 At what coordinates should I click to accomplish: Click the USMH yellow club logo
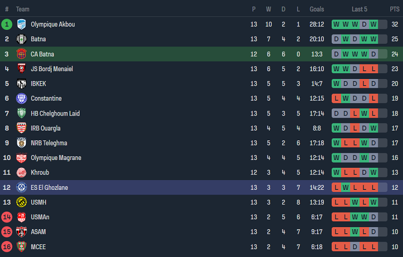(x=21, y=202)
